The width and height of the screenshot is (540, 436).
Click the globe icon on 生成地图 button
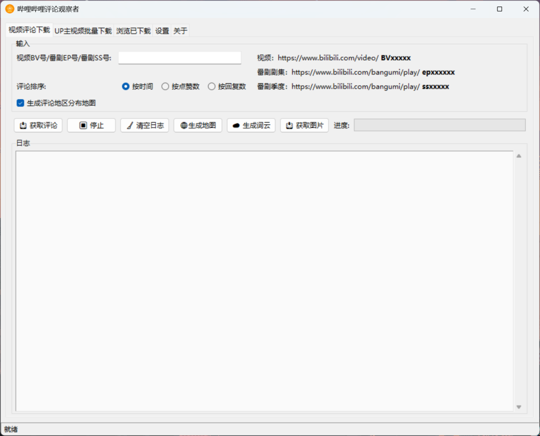(x=183, y=125)
